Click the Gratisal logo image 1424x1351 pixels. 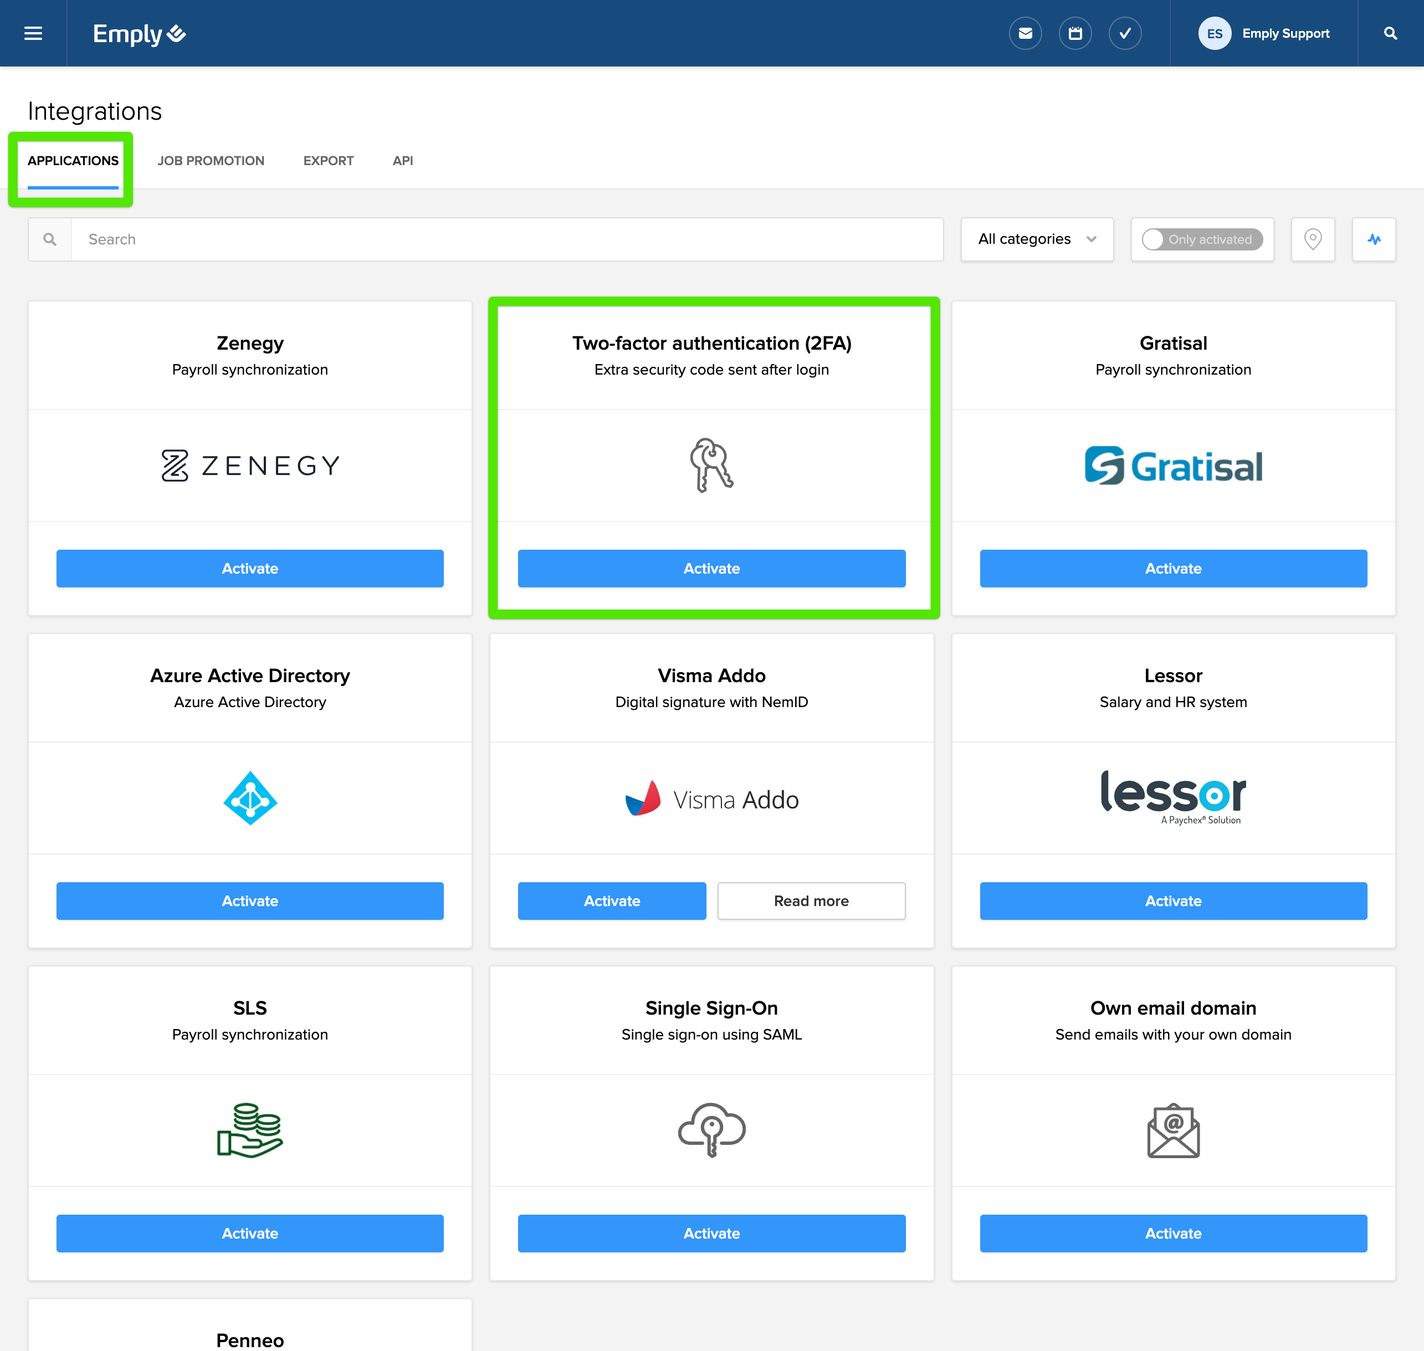point(1173,465)
